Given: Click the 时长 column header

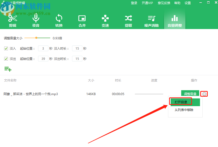Looking at the screenshot, I should click(118, 80).
